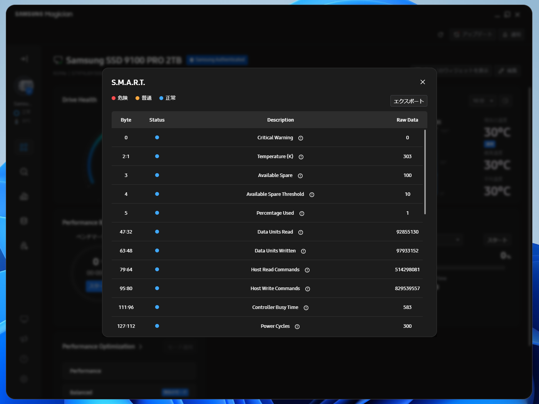Click question icon beside Host Read Commands
The height and width of the screenshot is (404, 539).
click(x=307, y=270)
